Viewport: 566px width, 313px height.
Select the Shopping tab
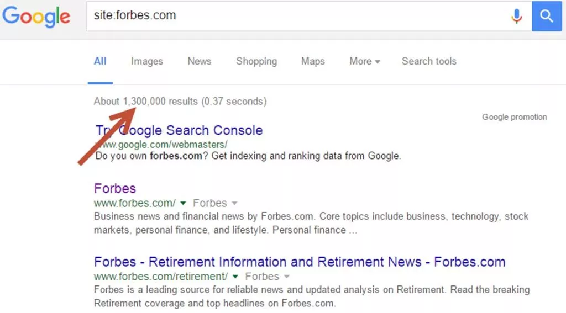point(256,61)
